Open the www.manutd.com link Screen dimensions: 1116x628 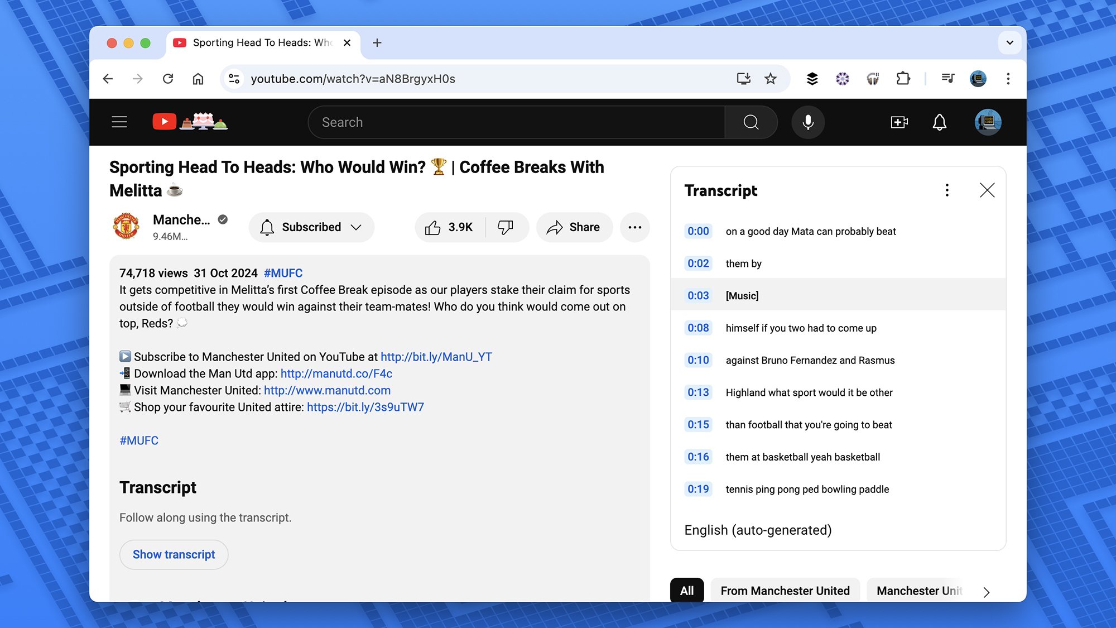327,390
